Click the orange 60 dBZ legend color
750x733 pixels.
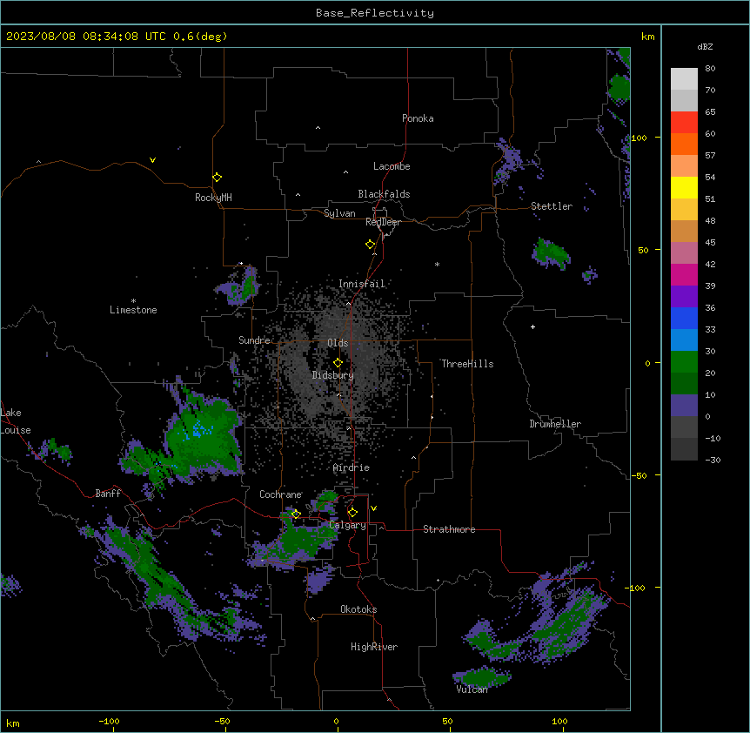pos(684,144)
